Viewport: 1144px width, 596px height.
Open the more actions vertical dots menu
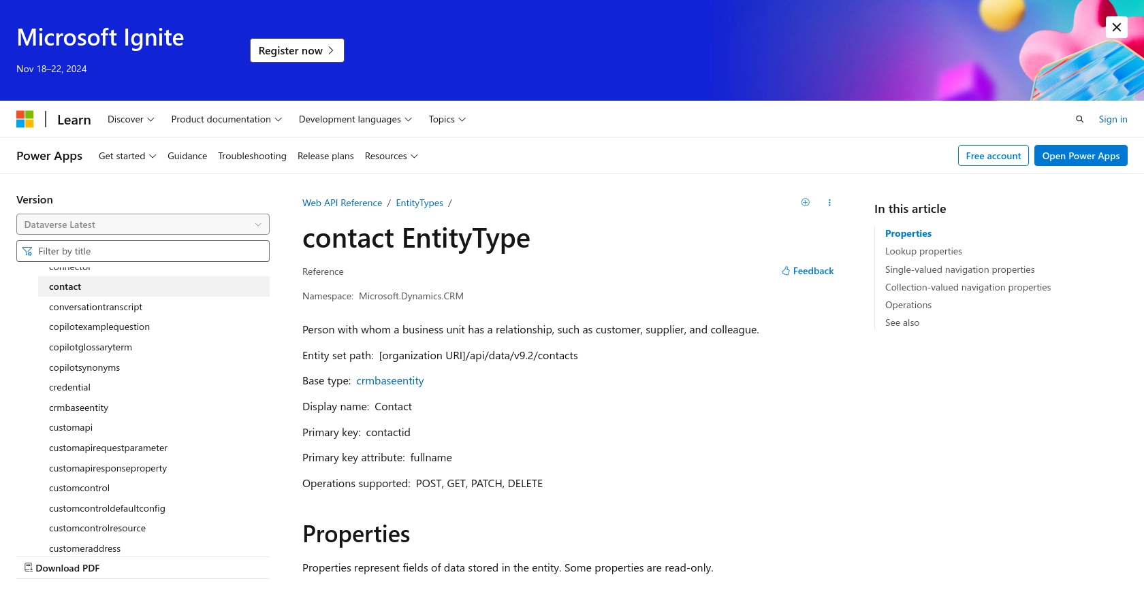click(x=829, y=202)
